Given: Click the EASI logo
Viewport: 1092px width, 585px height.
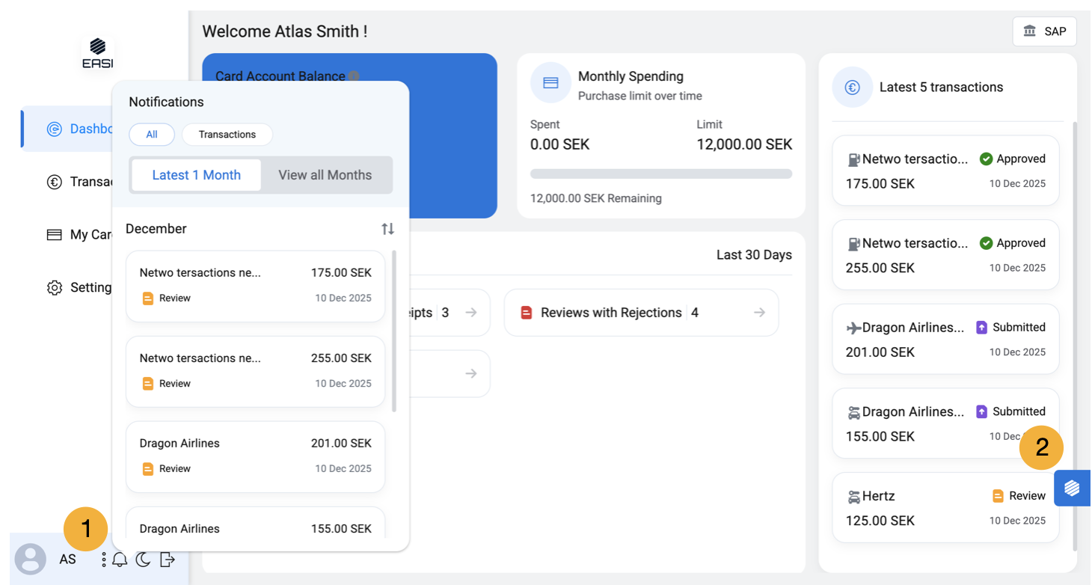Looking at the screenshot, I should pos(98,54).
